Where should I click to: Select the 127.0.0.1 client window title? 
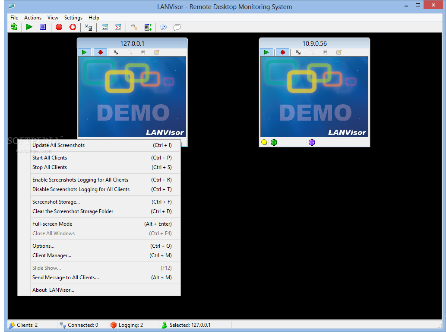tap(132, 44)
